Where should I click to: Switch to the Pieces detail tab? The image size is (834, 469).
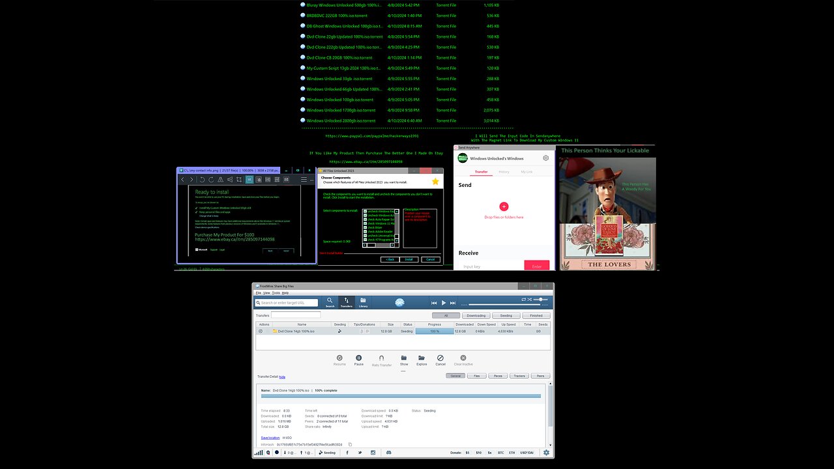(498, 376)
